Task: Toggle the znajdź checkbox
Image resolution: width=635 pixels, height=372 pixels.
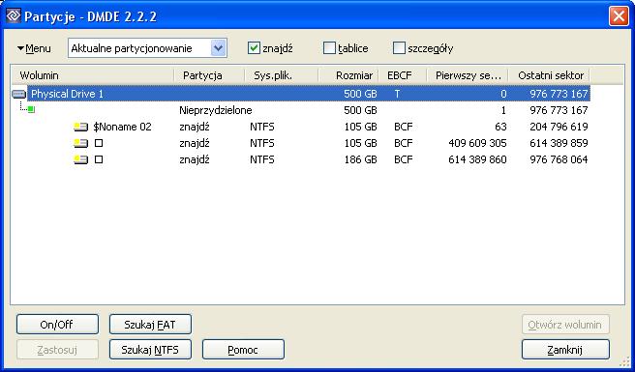Action: click(254, 48)
